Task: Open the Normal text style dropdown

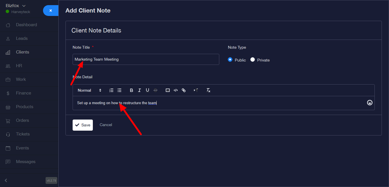Action: (x=89, y=90)
